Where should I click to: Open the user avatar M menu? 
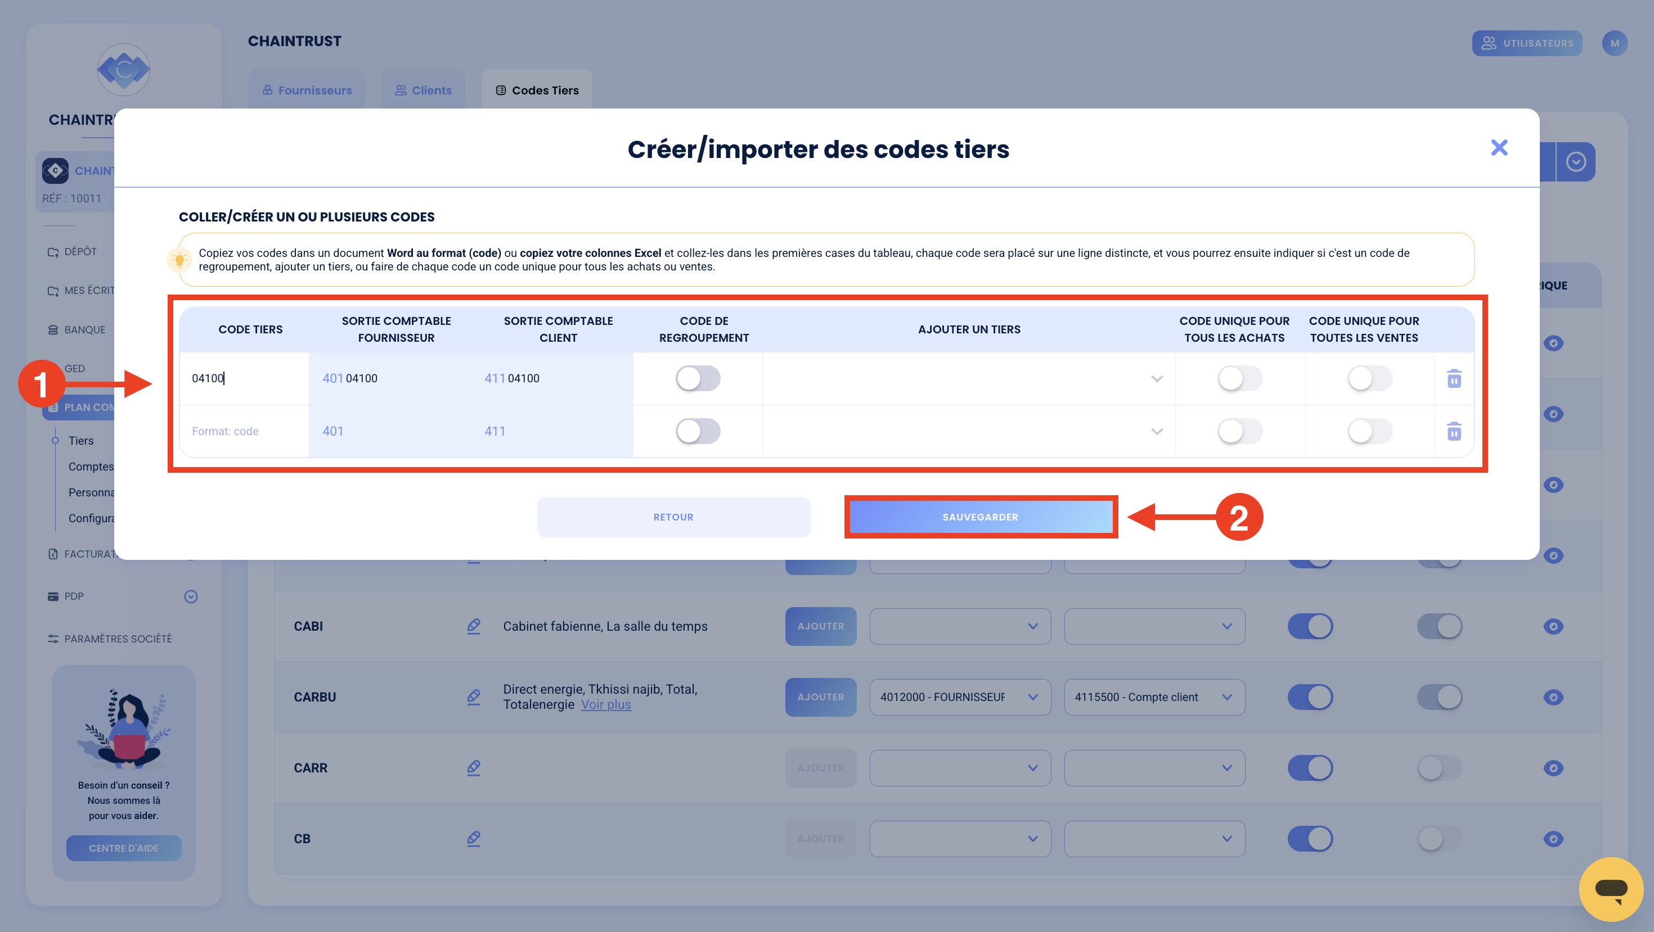click(1613, 43)
